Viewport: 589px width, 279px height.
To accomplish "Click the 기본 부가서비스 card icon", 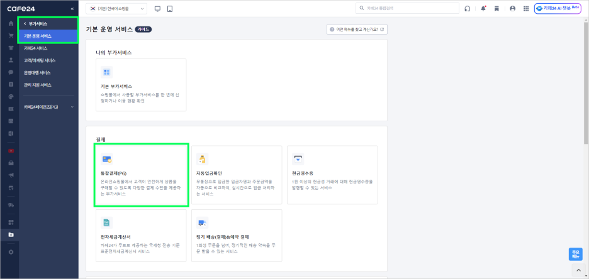I will (107, 72).
